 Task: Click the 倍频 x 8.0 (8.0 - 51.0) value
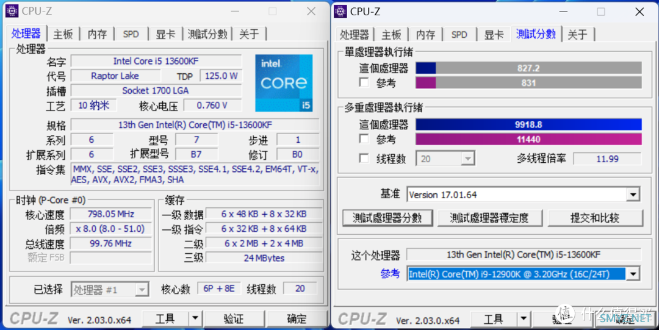click(110, 229)
